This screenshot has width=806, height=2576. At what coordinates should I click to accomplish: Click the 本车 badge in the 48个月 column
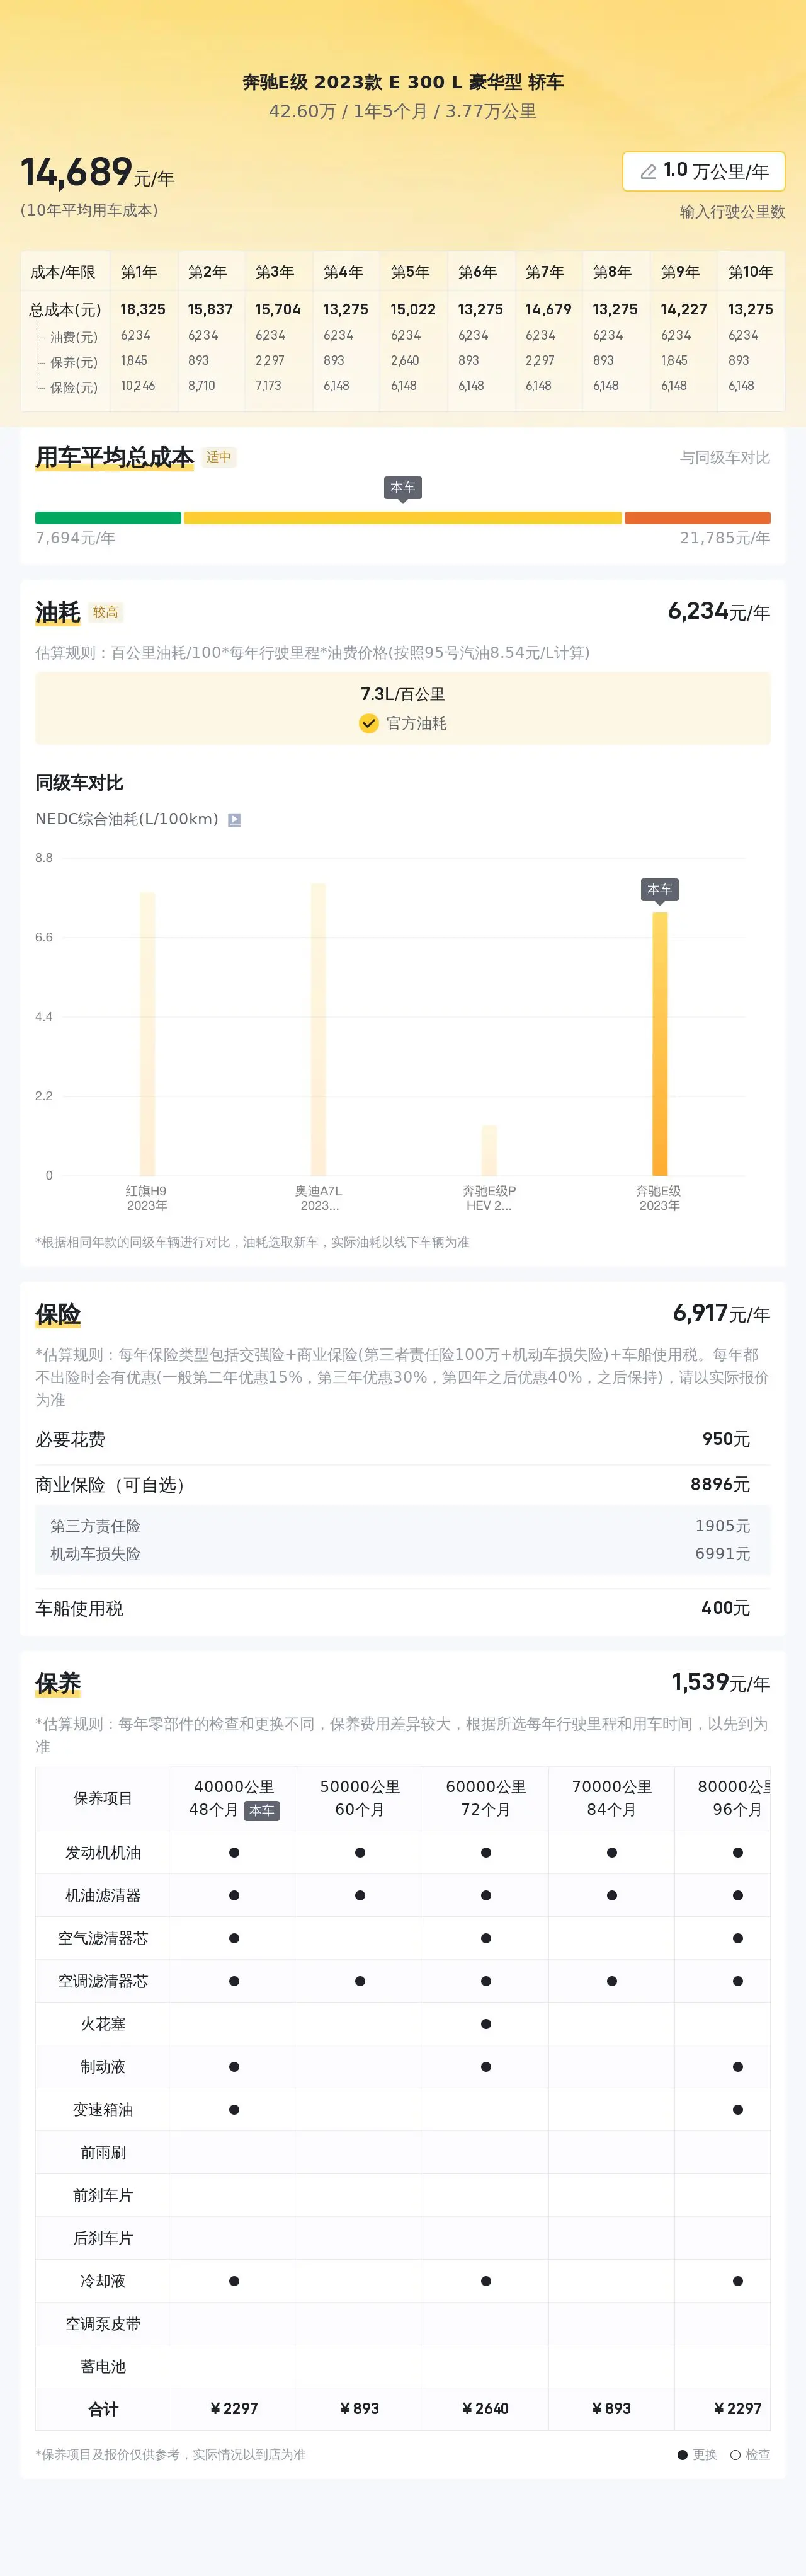tap(262, 1810)
